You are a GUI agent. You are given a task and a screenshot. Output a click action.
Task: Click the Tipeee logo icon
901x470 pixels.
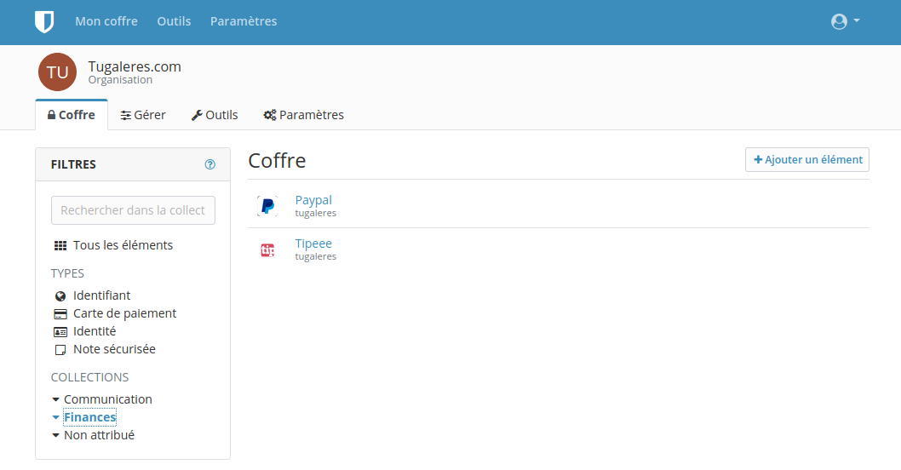pyautogui.click(x=267, y=249)
